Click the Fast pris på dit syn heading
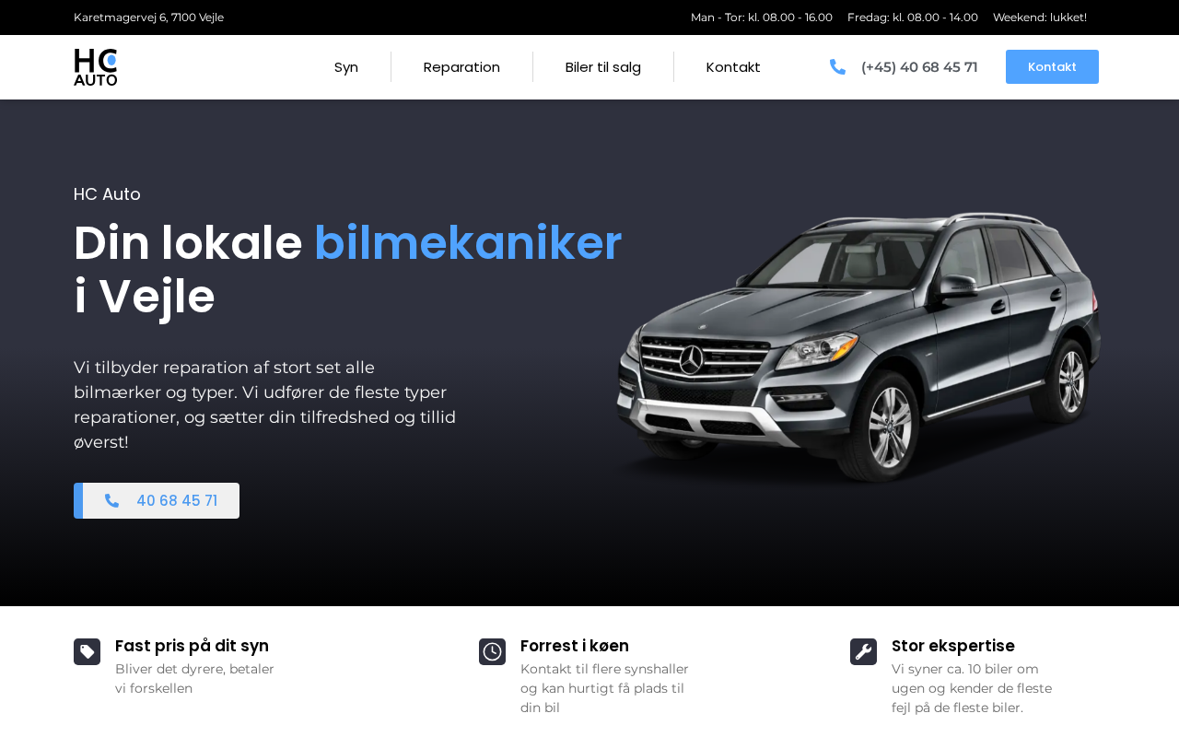Screen dimensions: 1179x737 click(192, 646)
